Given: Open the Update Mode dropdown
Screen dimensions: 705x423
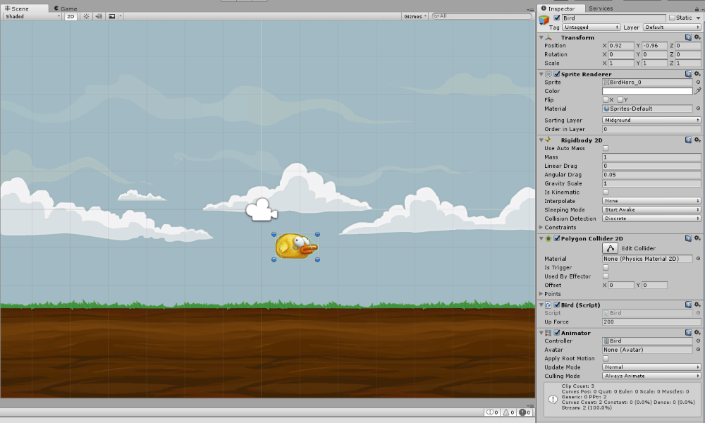Looking at the screenshot, I should click(x=651, y=367).
